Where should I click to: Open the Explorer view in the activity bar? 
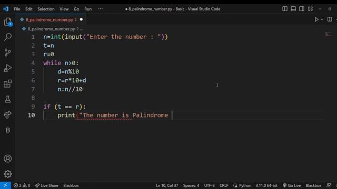[x=8, y=22]
